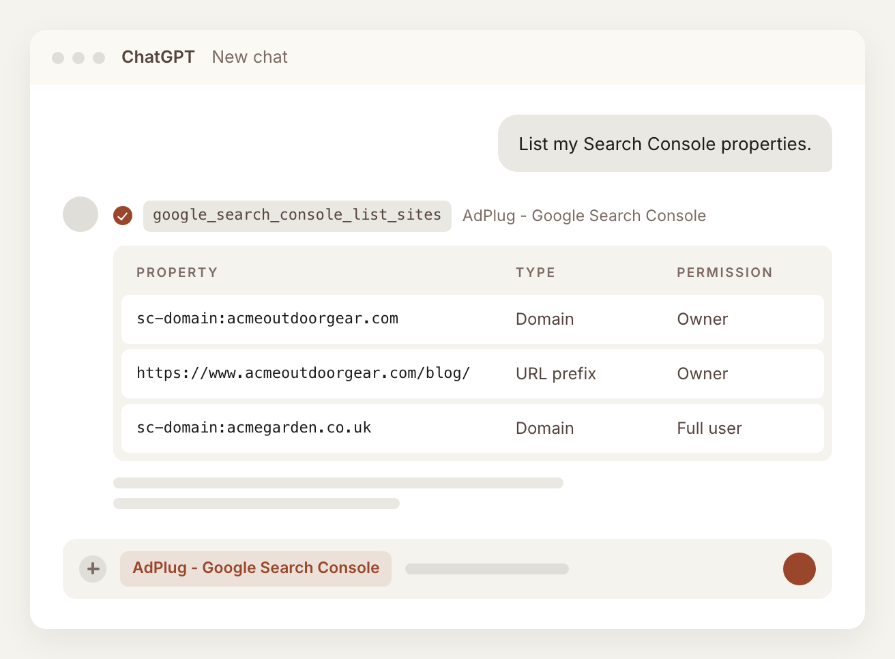Click 'Owner' permission in sc-domain:acmeoutdoorgear.com row

pos(703,319)
